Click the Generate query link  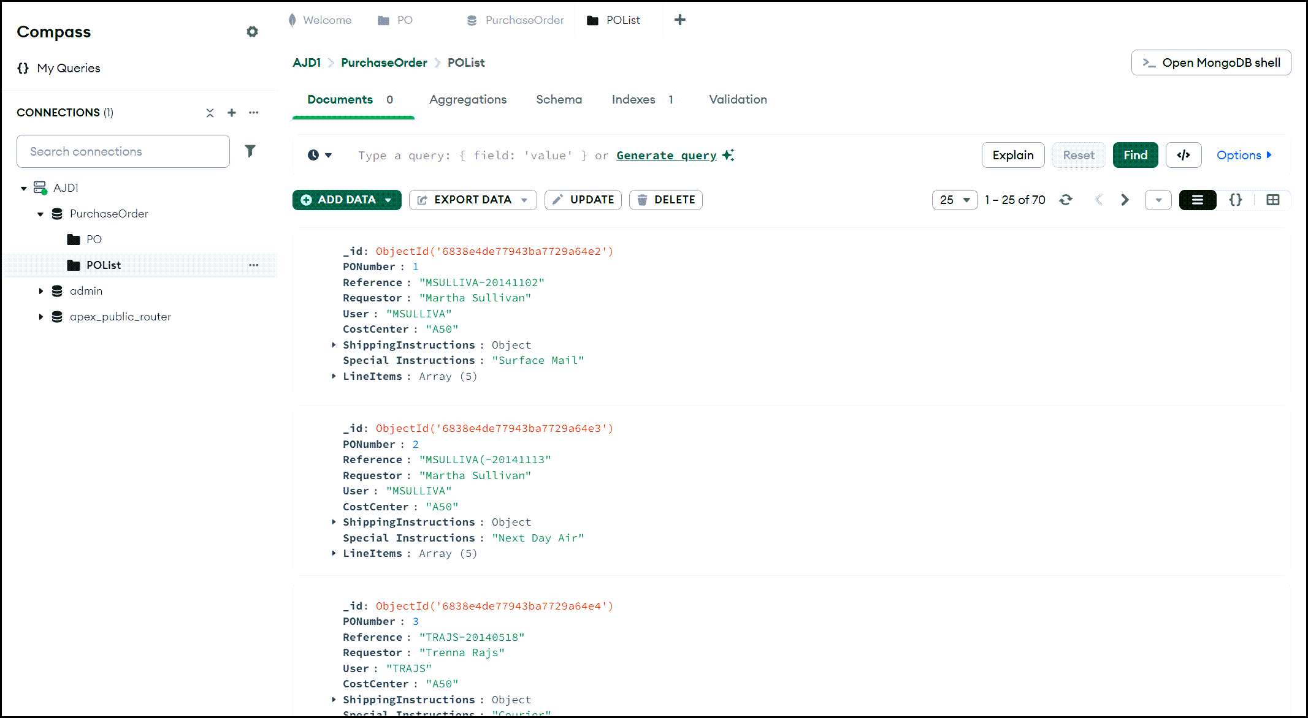(x=667, y=156)
